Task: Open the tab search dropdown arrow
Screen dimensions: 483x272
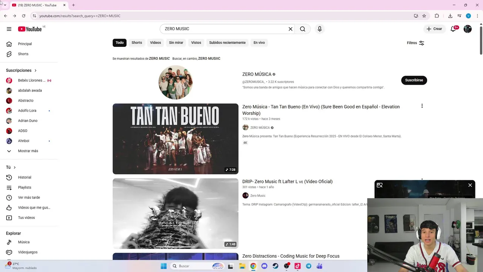Action: click(5, 5)
